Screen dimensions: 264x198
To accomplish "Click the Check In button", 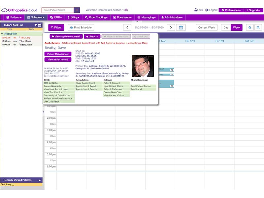I will coord(92,37).
